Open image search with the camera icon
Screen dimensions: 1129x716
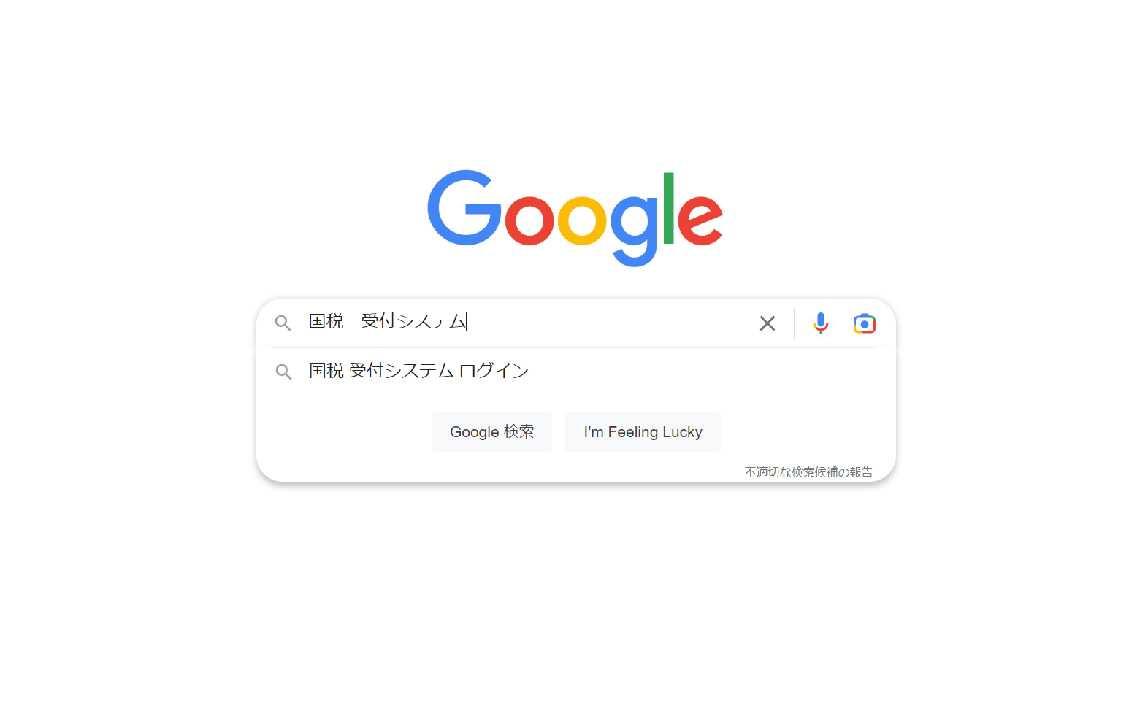865,323
